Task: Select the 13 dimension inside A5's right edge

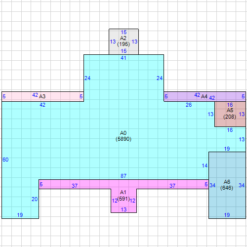Action: 242,114
